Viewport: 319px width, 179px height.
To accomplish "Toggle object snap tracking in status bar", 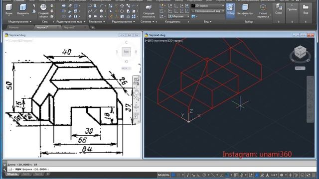I will point(221,175).
